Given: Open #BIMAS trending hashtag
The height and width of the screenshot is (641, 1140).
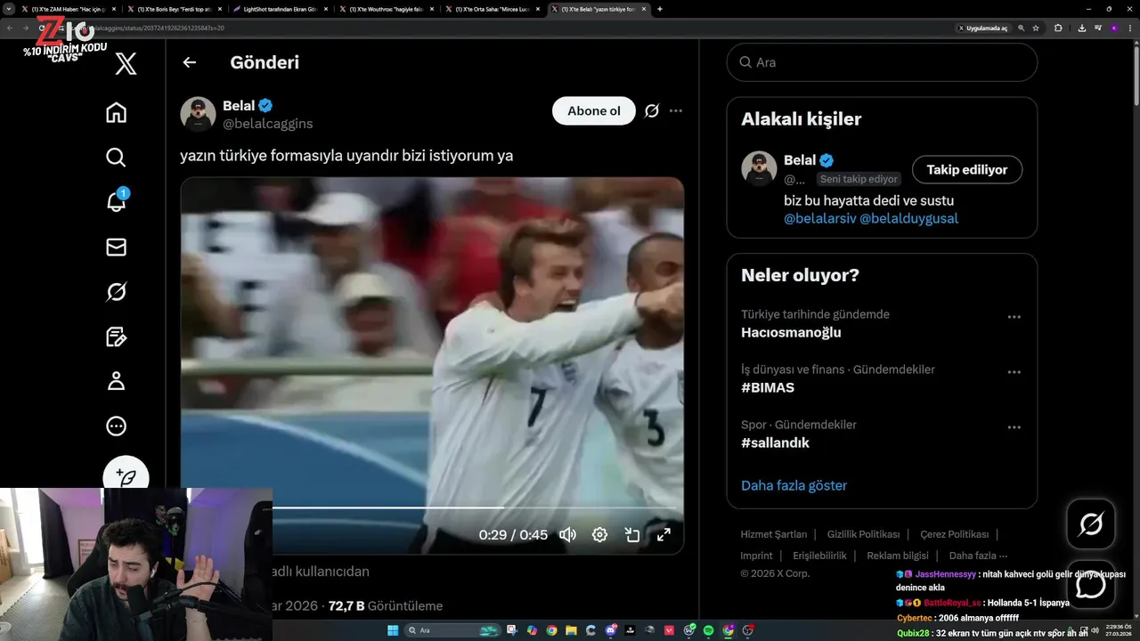Looking at the screenshot, I should [x=768, y=388].
